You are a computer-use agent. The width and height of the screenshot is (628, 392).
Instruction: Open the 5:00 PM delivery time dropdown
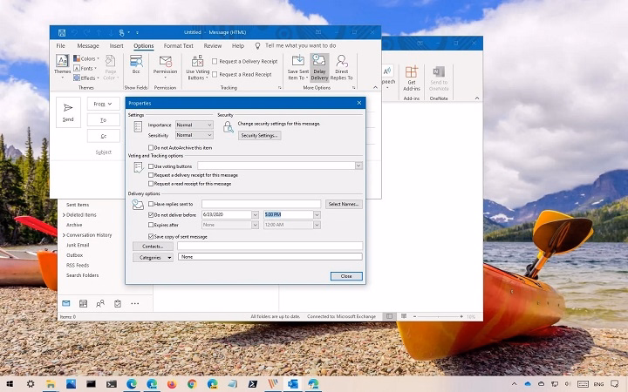[317, 215]
